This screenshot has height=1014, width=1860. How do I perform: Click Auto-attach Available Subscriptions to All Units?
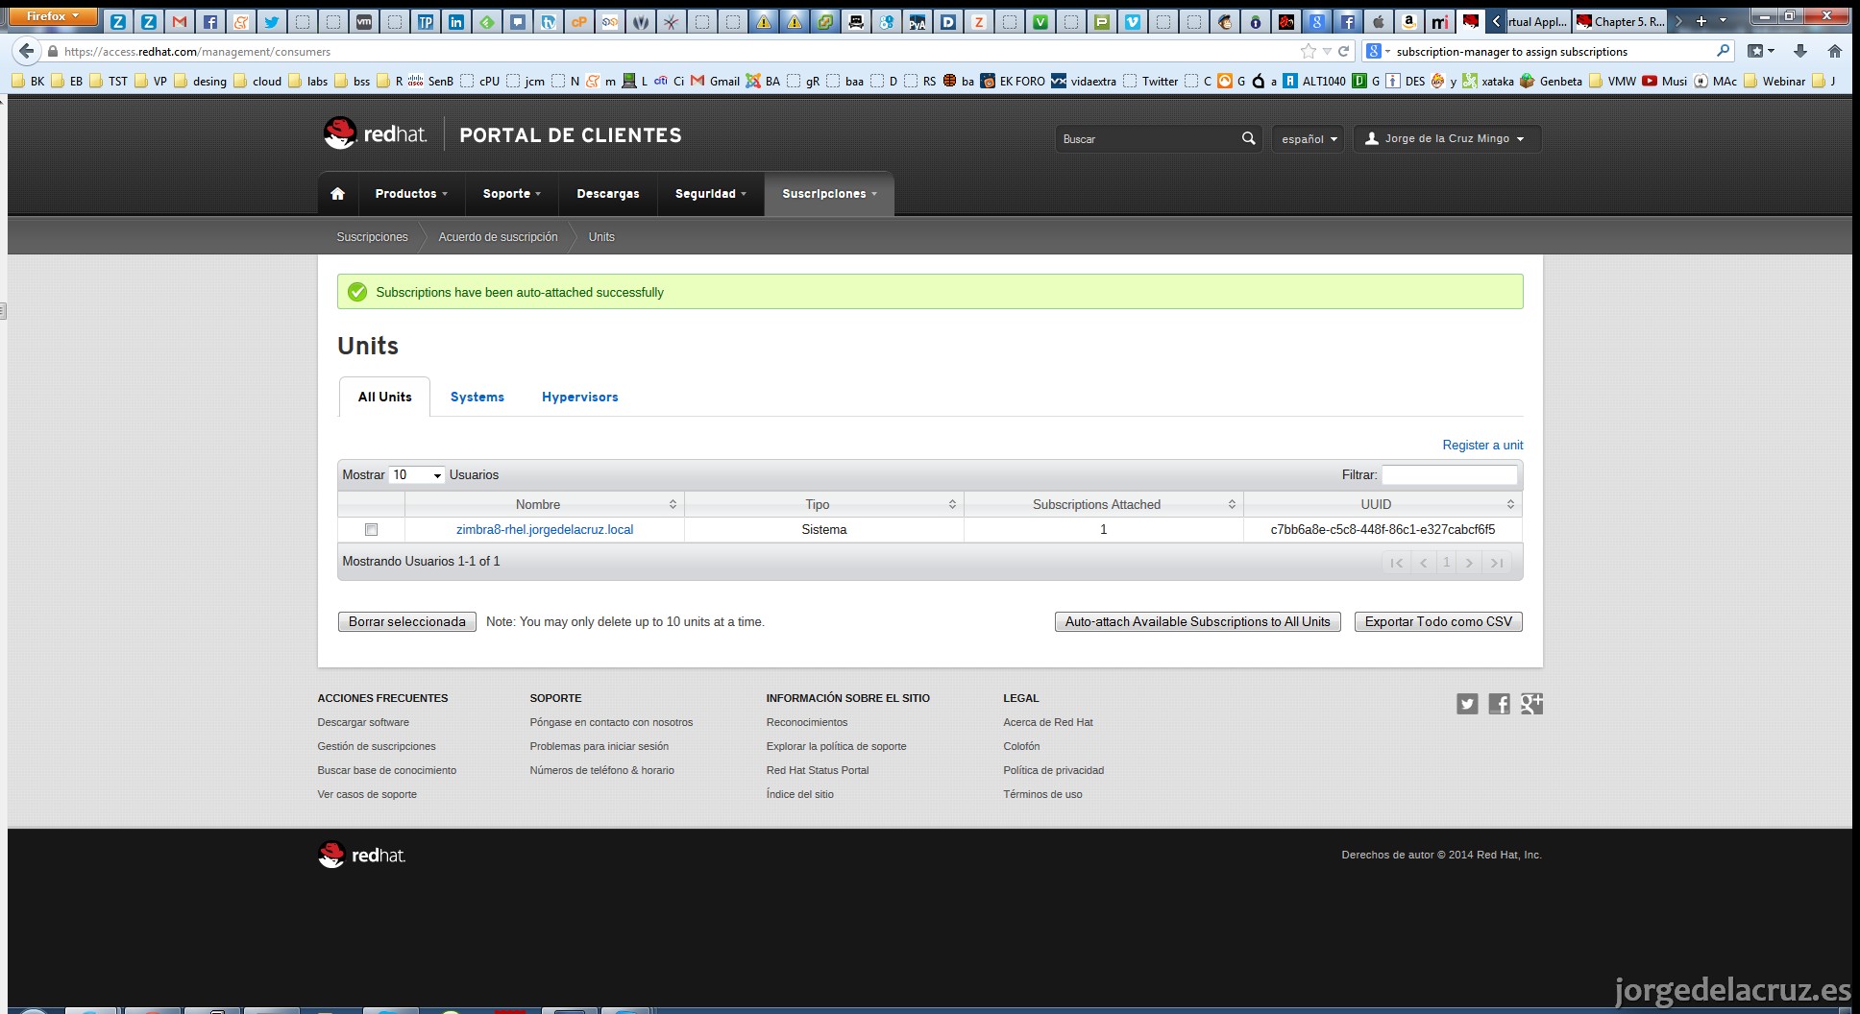[x=1197, y=621]
